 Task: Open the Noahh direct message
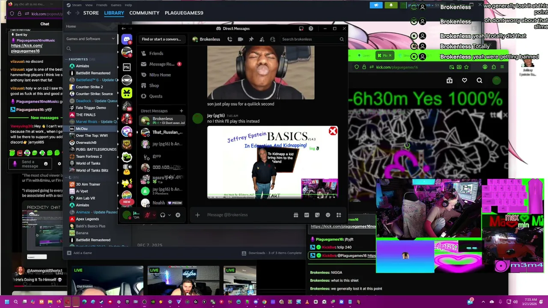pos(163,203)
